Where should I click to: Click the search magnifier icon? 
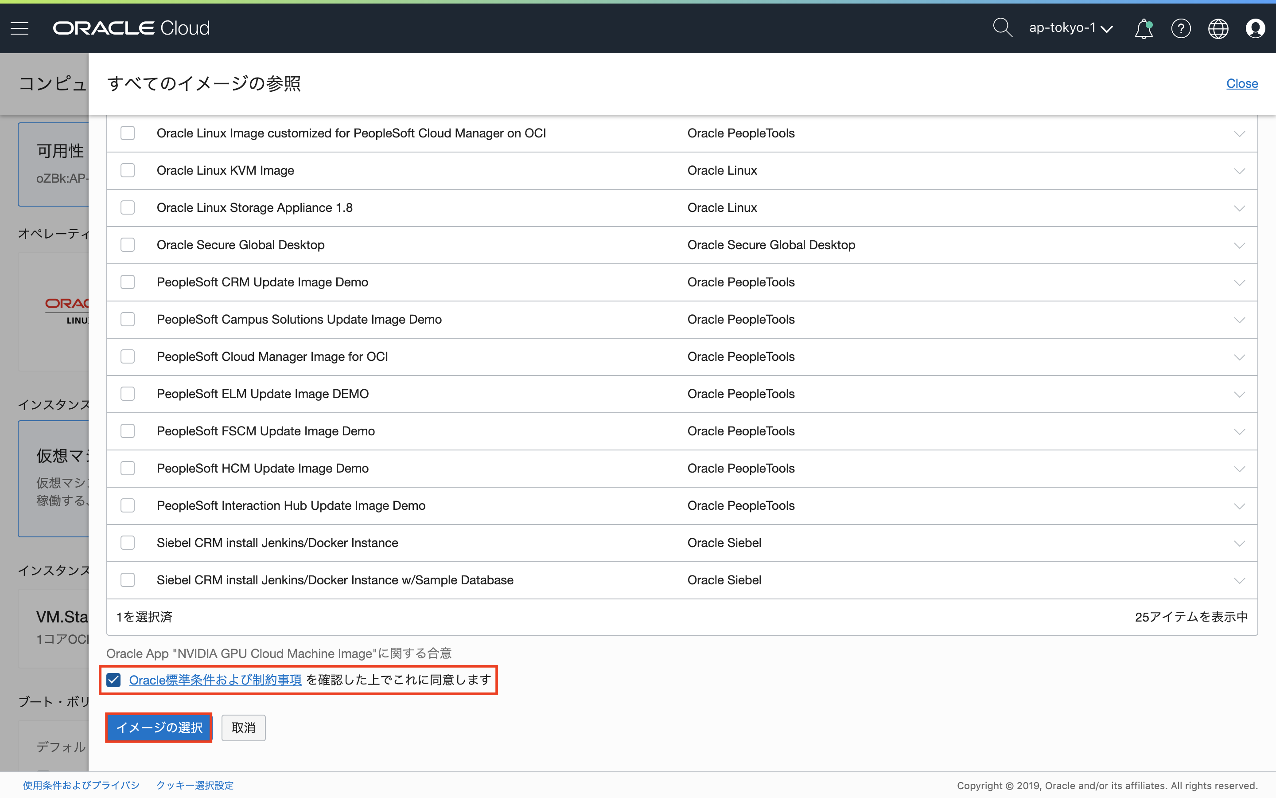(1002, 28)
